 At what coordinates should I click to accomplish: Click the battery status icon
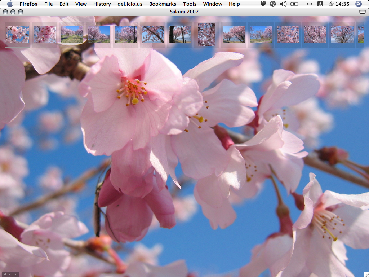click(294, 4)
